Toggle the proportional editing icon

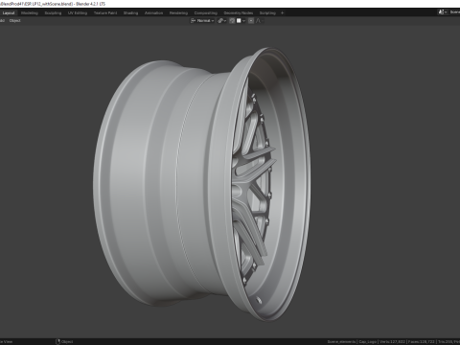pyautogui.click(x=251, y=21)
